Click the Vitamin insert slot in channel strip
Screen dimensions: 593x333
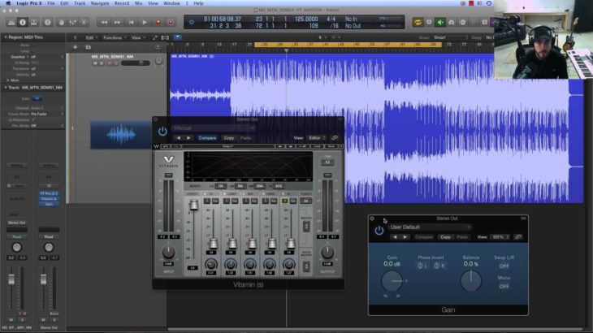(49, 199)
